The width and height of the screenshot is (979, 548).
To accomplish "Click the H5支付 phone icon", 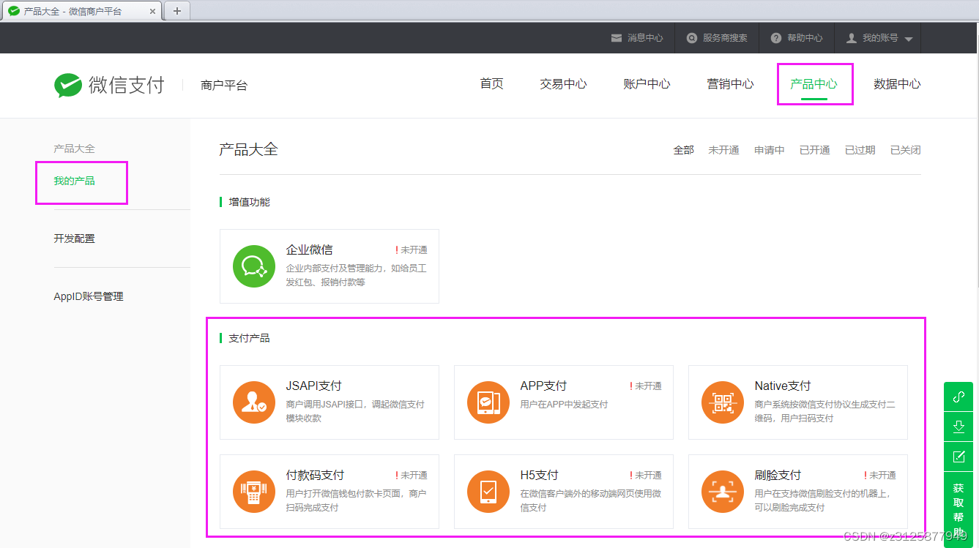I will coord(488,492).
